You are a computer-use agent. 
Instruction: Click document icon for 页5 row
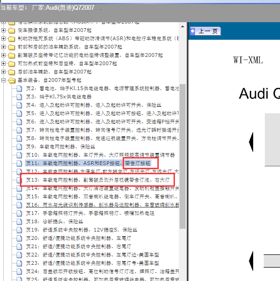click(x=19, y=113)
